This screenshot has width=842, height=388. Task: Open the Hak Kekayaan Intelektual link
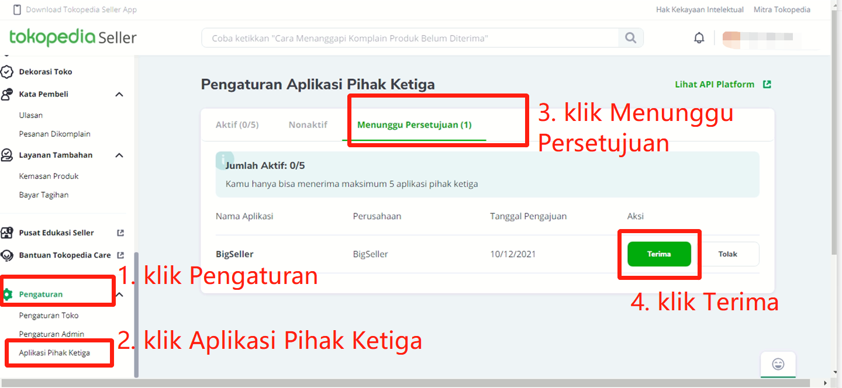pos(700,9)
